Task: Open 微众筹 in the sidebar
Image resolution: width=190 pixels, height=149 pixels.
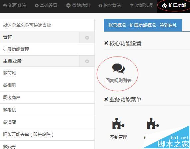Action: point(47,145)
